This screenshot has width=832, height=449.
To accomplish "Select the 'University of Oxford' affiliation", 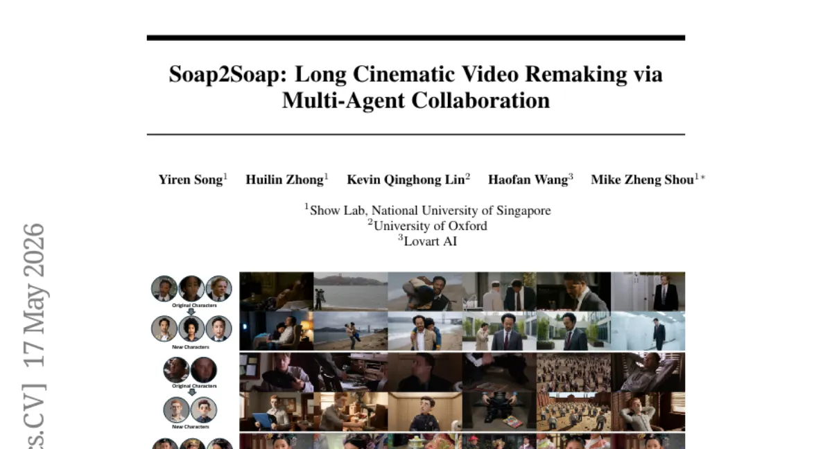I will [430, 225].
